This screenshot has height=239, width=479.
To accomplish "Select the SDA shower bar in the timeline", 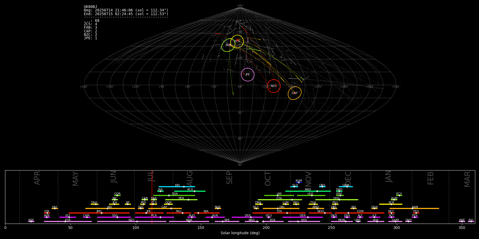I will pyautogui.click(x=174, y=195).
